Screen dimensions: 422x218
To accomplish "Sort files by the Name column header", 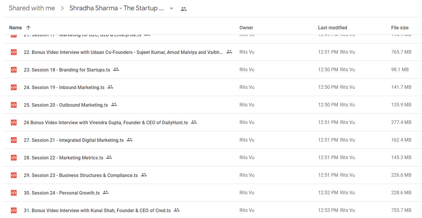I will coord(15,28).
